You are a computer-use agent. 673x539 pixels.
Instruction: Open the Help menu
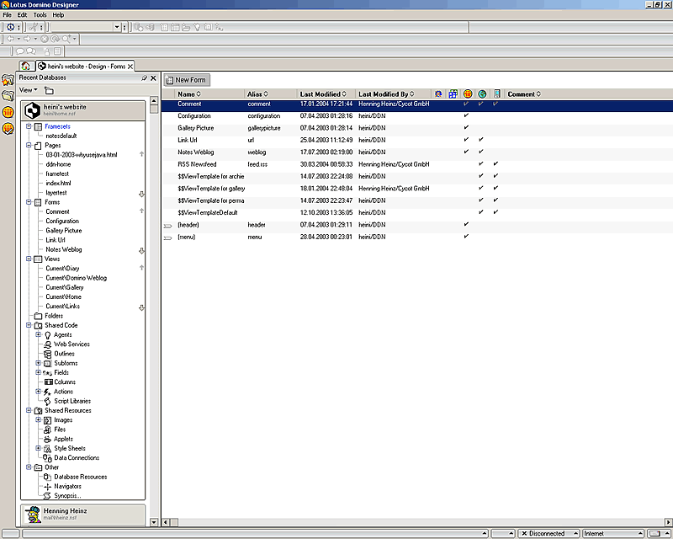click(x=58, y=15)
